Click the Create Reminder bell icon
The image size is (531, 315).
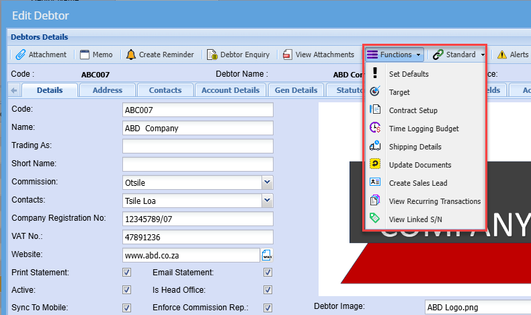point(130,55)
